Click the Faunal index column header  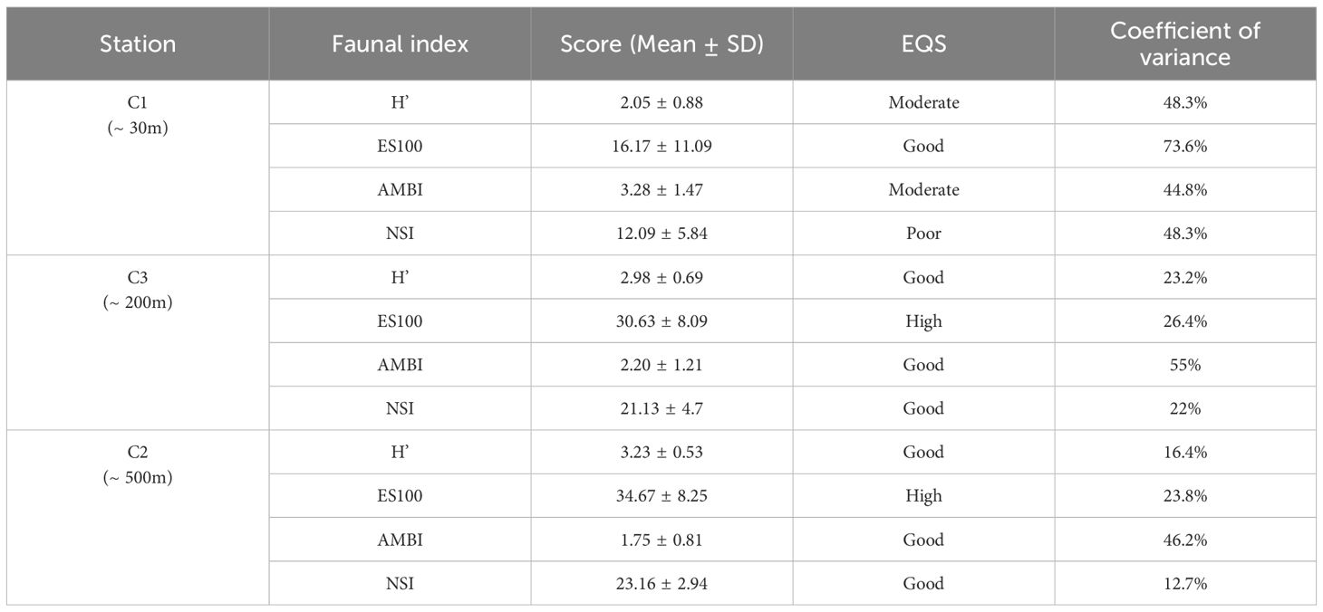[400, 43]
